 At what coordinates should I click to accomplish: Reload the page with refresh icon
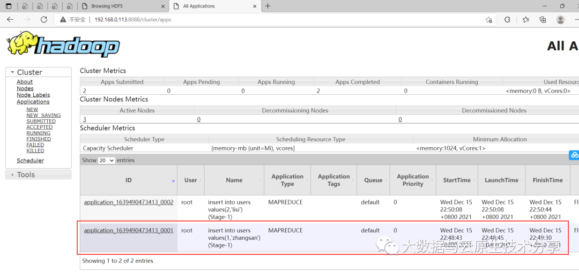44,19
